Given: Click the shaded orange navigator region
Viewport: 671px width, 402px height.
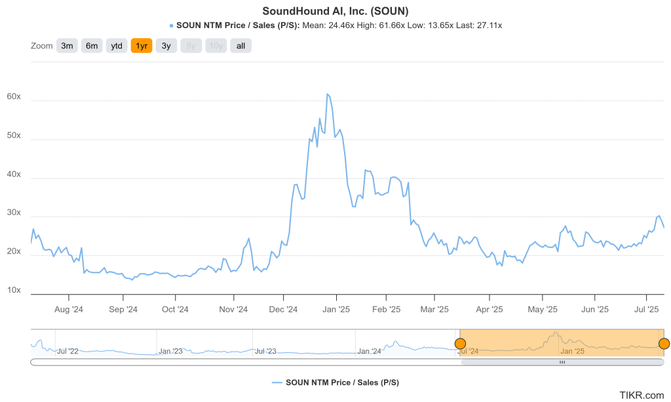Looking at the screenshot, I should pos(564,342).
